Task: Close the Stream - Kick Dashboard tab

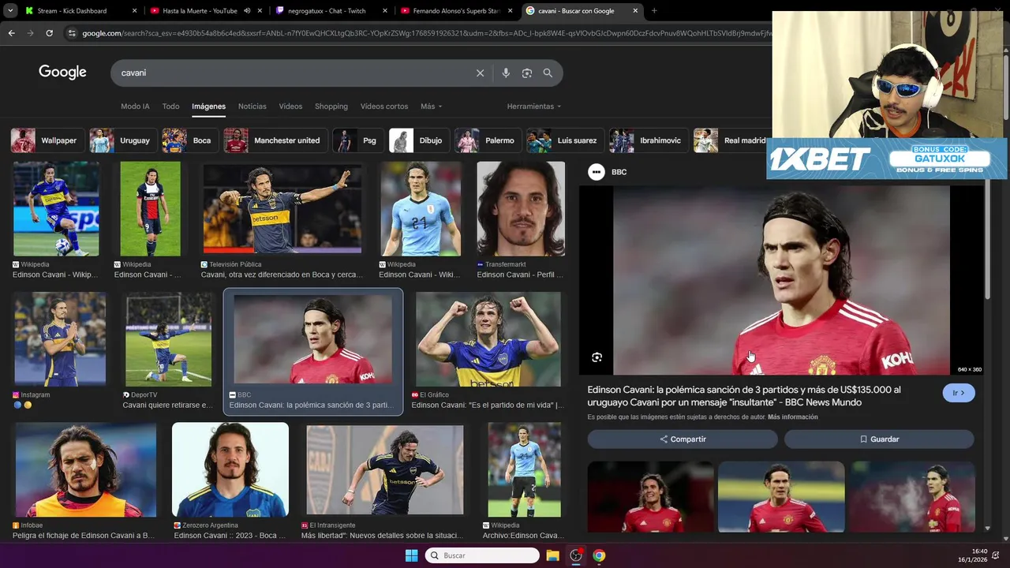Action: 135,11
